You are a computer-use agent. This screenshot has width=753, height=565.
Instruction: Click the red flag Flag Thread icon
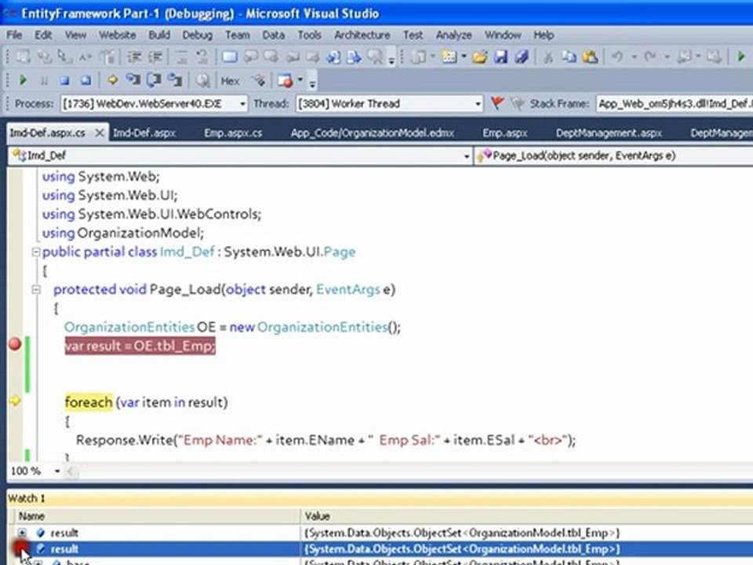(498, 104)
